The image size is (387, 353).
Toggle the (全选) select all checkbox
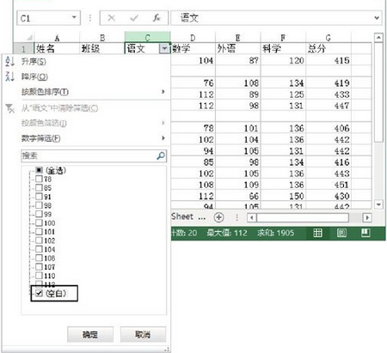[39, 170]
